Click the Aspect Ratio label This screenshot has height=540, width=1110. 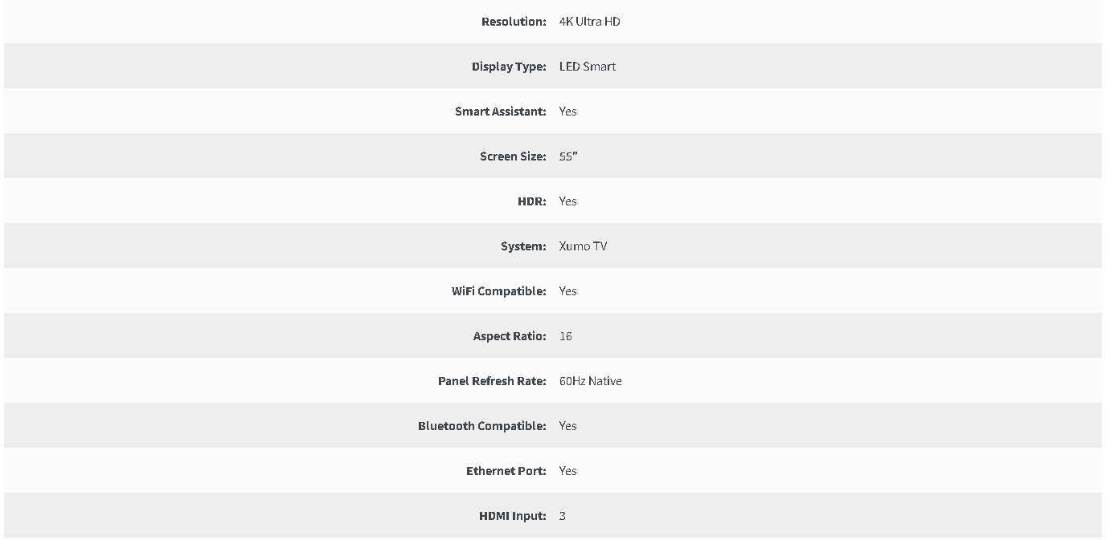[x=510, y=336]
